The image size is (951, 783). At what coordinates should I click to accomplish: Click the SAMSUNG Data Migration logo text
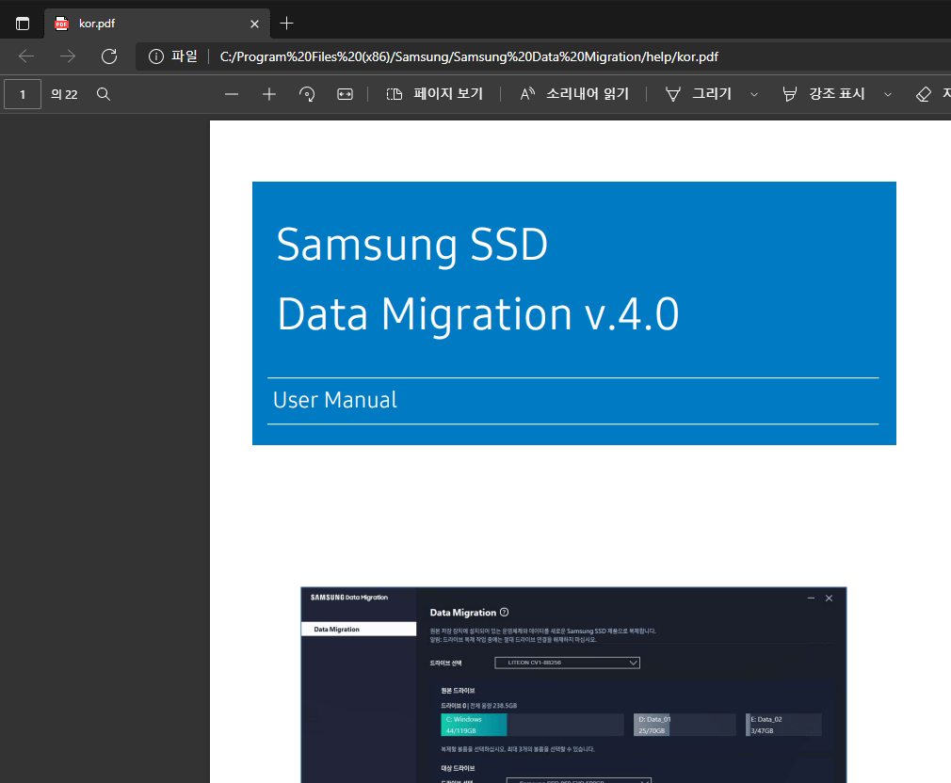point(349,598)
